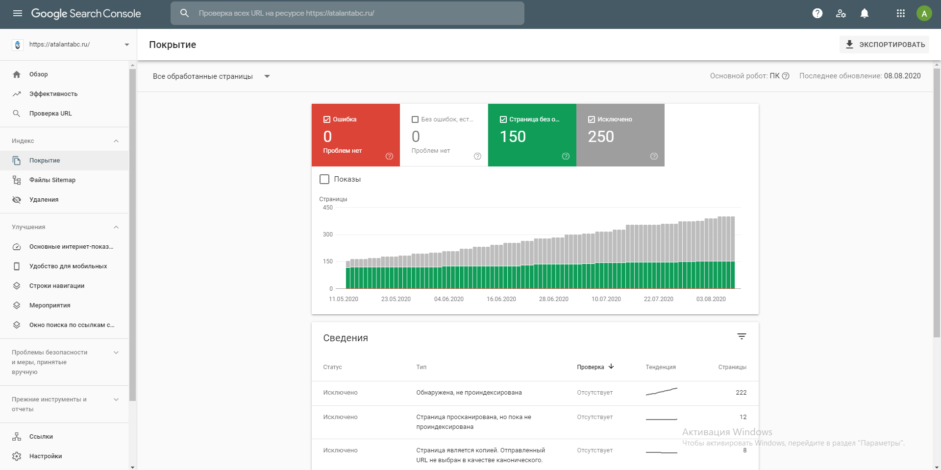Open row Страница является копией

pos(535,455)
